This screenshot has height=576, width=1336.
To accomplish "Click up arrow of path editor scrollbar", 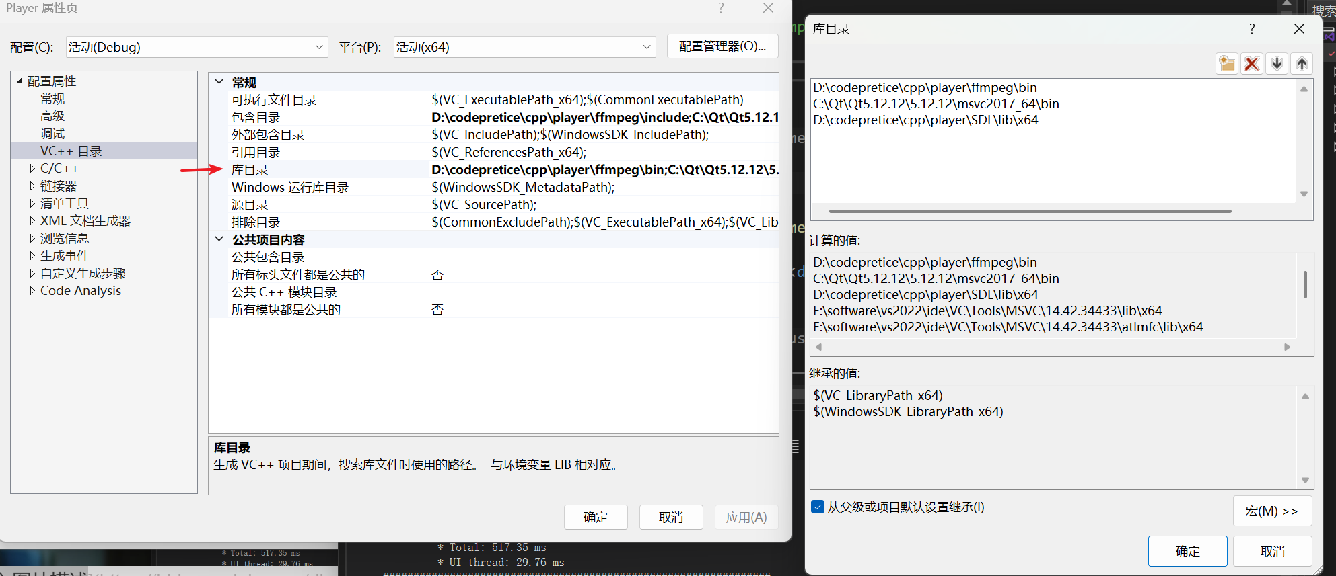I will 1304,89.
